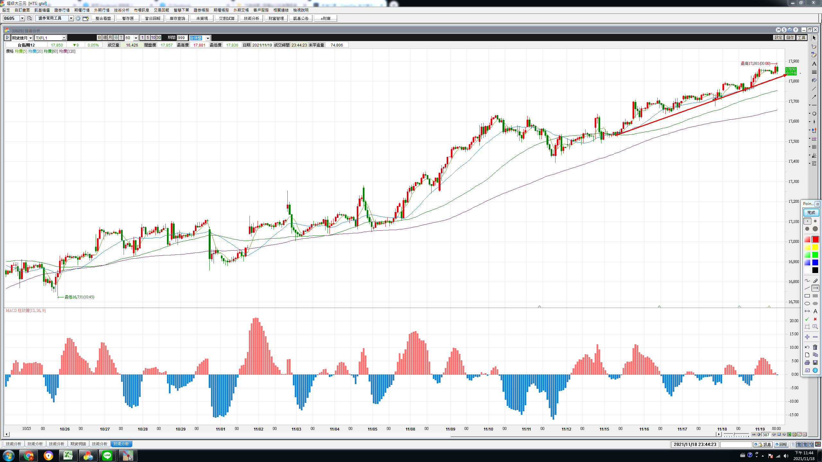This screenshot has width=822, height=462.
Task: Click the trash can delete icon
Action: pyautogui.click(x=815, y=347)
